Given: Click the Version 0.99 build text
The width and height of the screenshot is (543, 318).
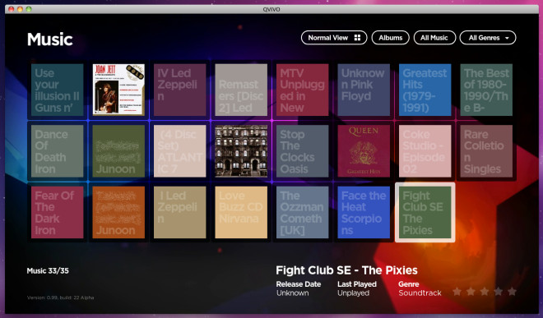Looking at the screenshot, I should point(60,297).
